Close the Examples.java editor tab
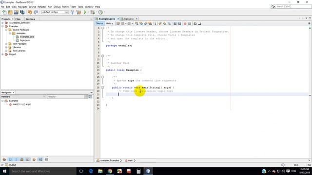 (118, 19)
